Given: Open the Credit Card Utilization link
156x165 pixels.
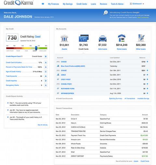Looking at the screenshot, I should coord(14,62).
